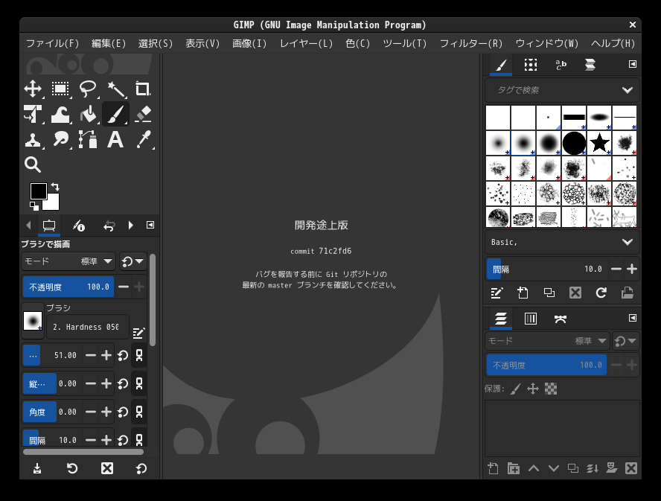661x501 pixels.
Task: Toggle the lock alpha channel checkerboard icon
Action: (551, 389)
